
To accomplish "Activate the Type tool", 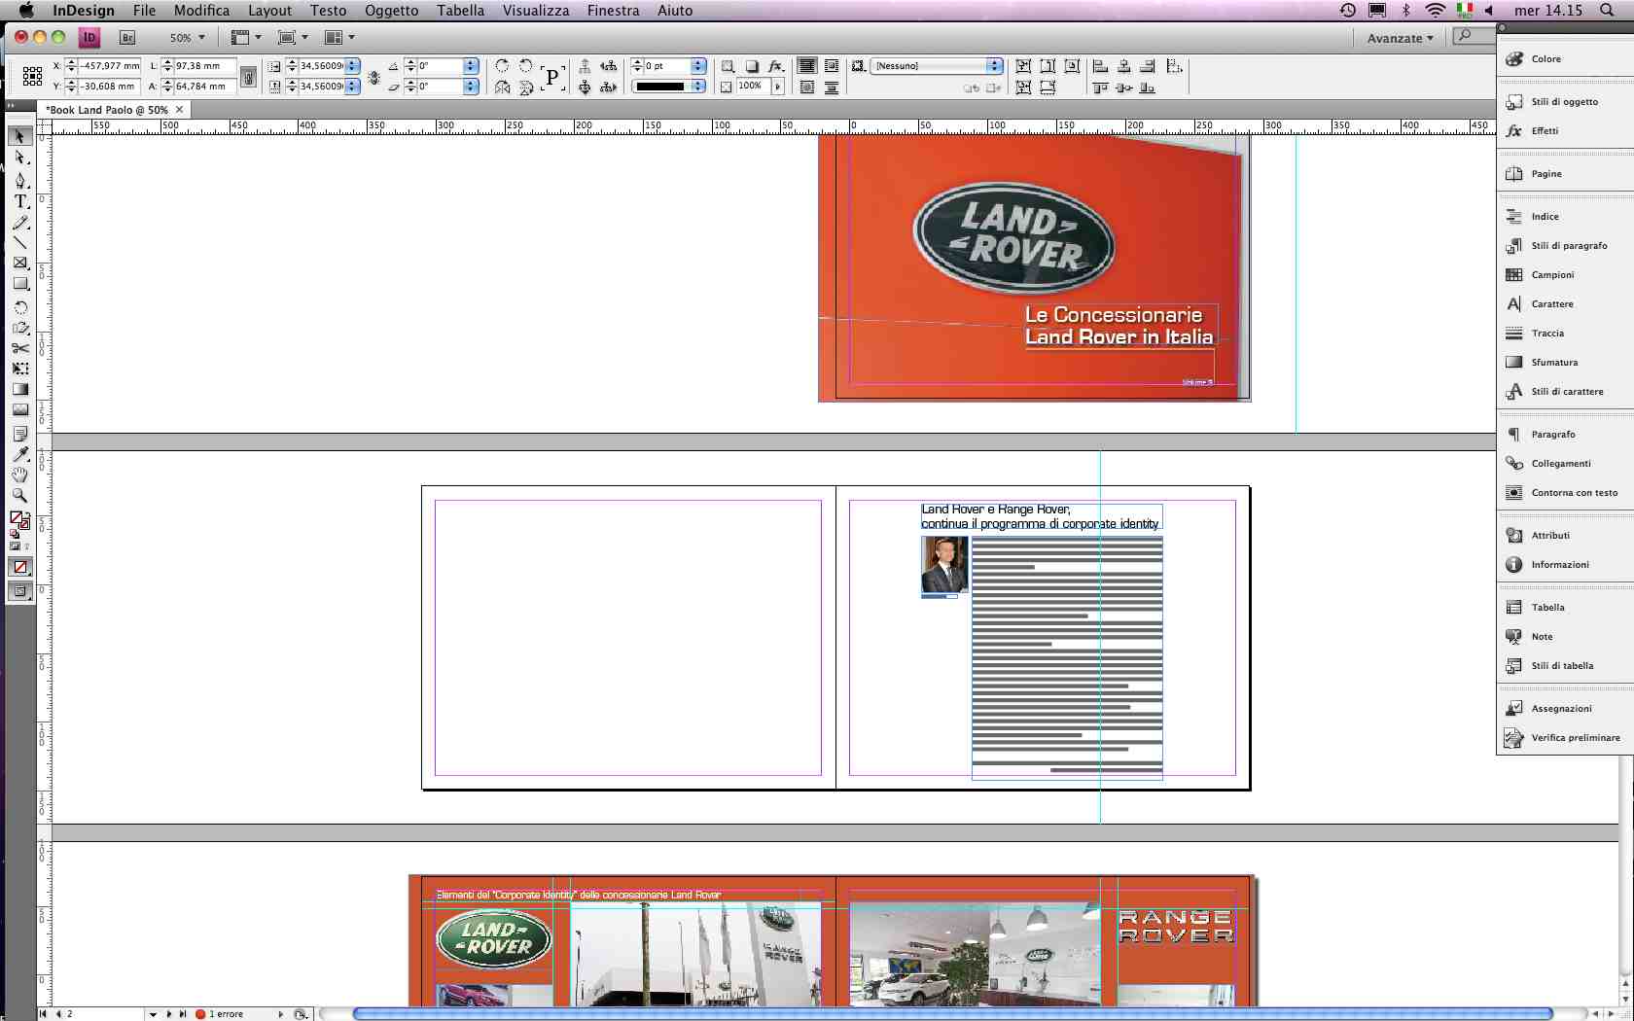I will click(x=19, y=201).
